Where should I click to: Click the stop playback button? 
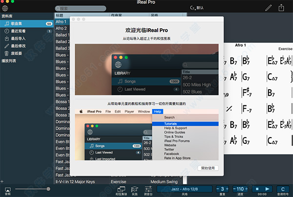coord(257,189)
